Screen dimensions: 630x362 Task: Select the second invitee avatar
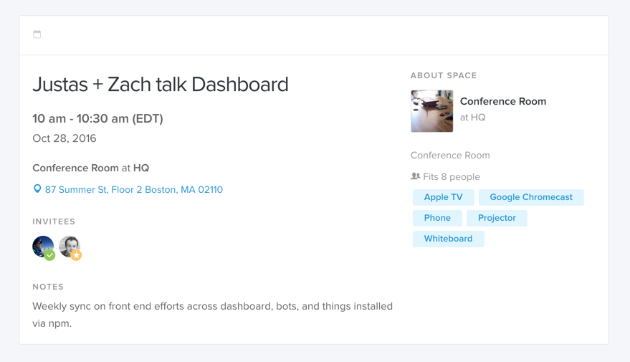(x=70, y=247)
